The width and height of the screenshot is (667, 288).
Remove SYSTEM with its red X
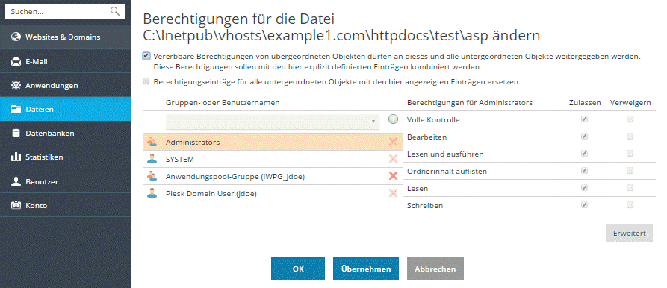click(x=393, y=159)
